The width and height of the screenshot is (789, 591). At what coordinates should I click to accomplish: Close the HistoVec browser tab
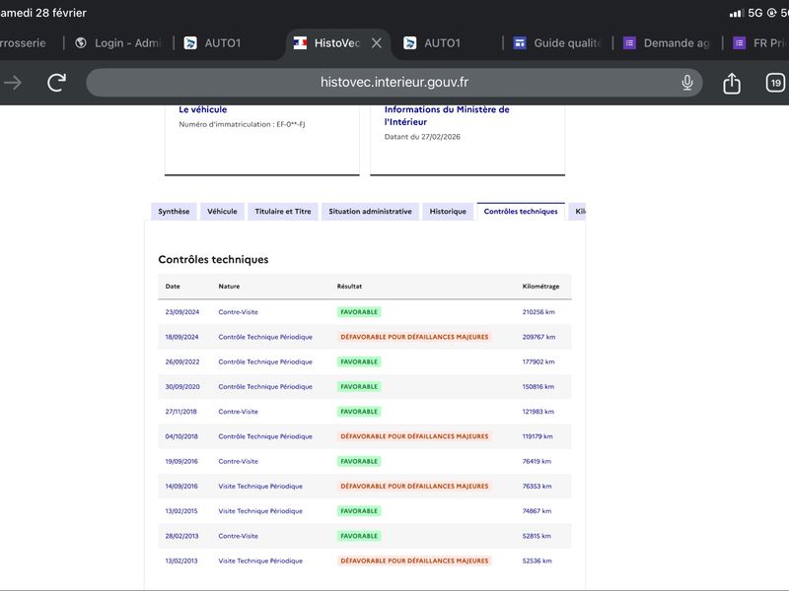[x=376, y=43]
